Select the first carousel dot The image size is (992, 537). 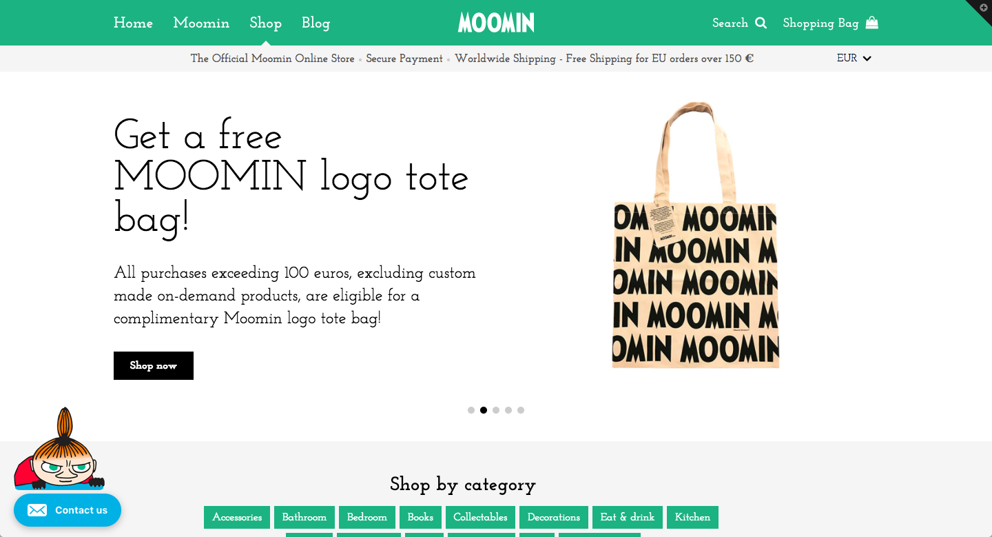pos(471,410)
